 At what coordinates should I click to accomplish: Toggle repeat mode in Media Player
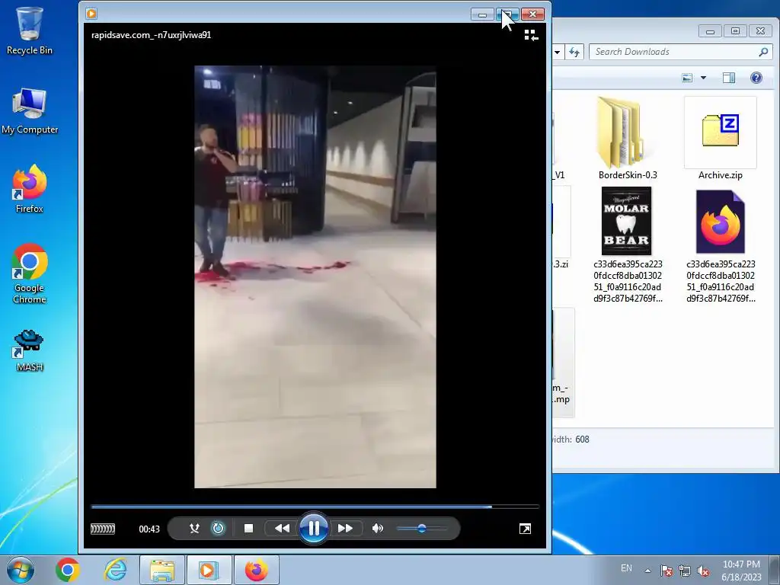(x=218, y=529)
